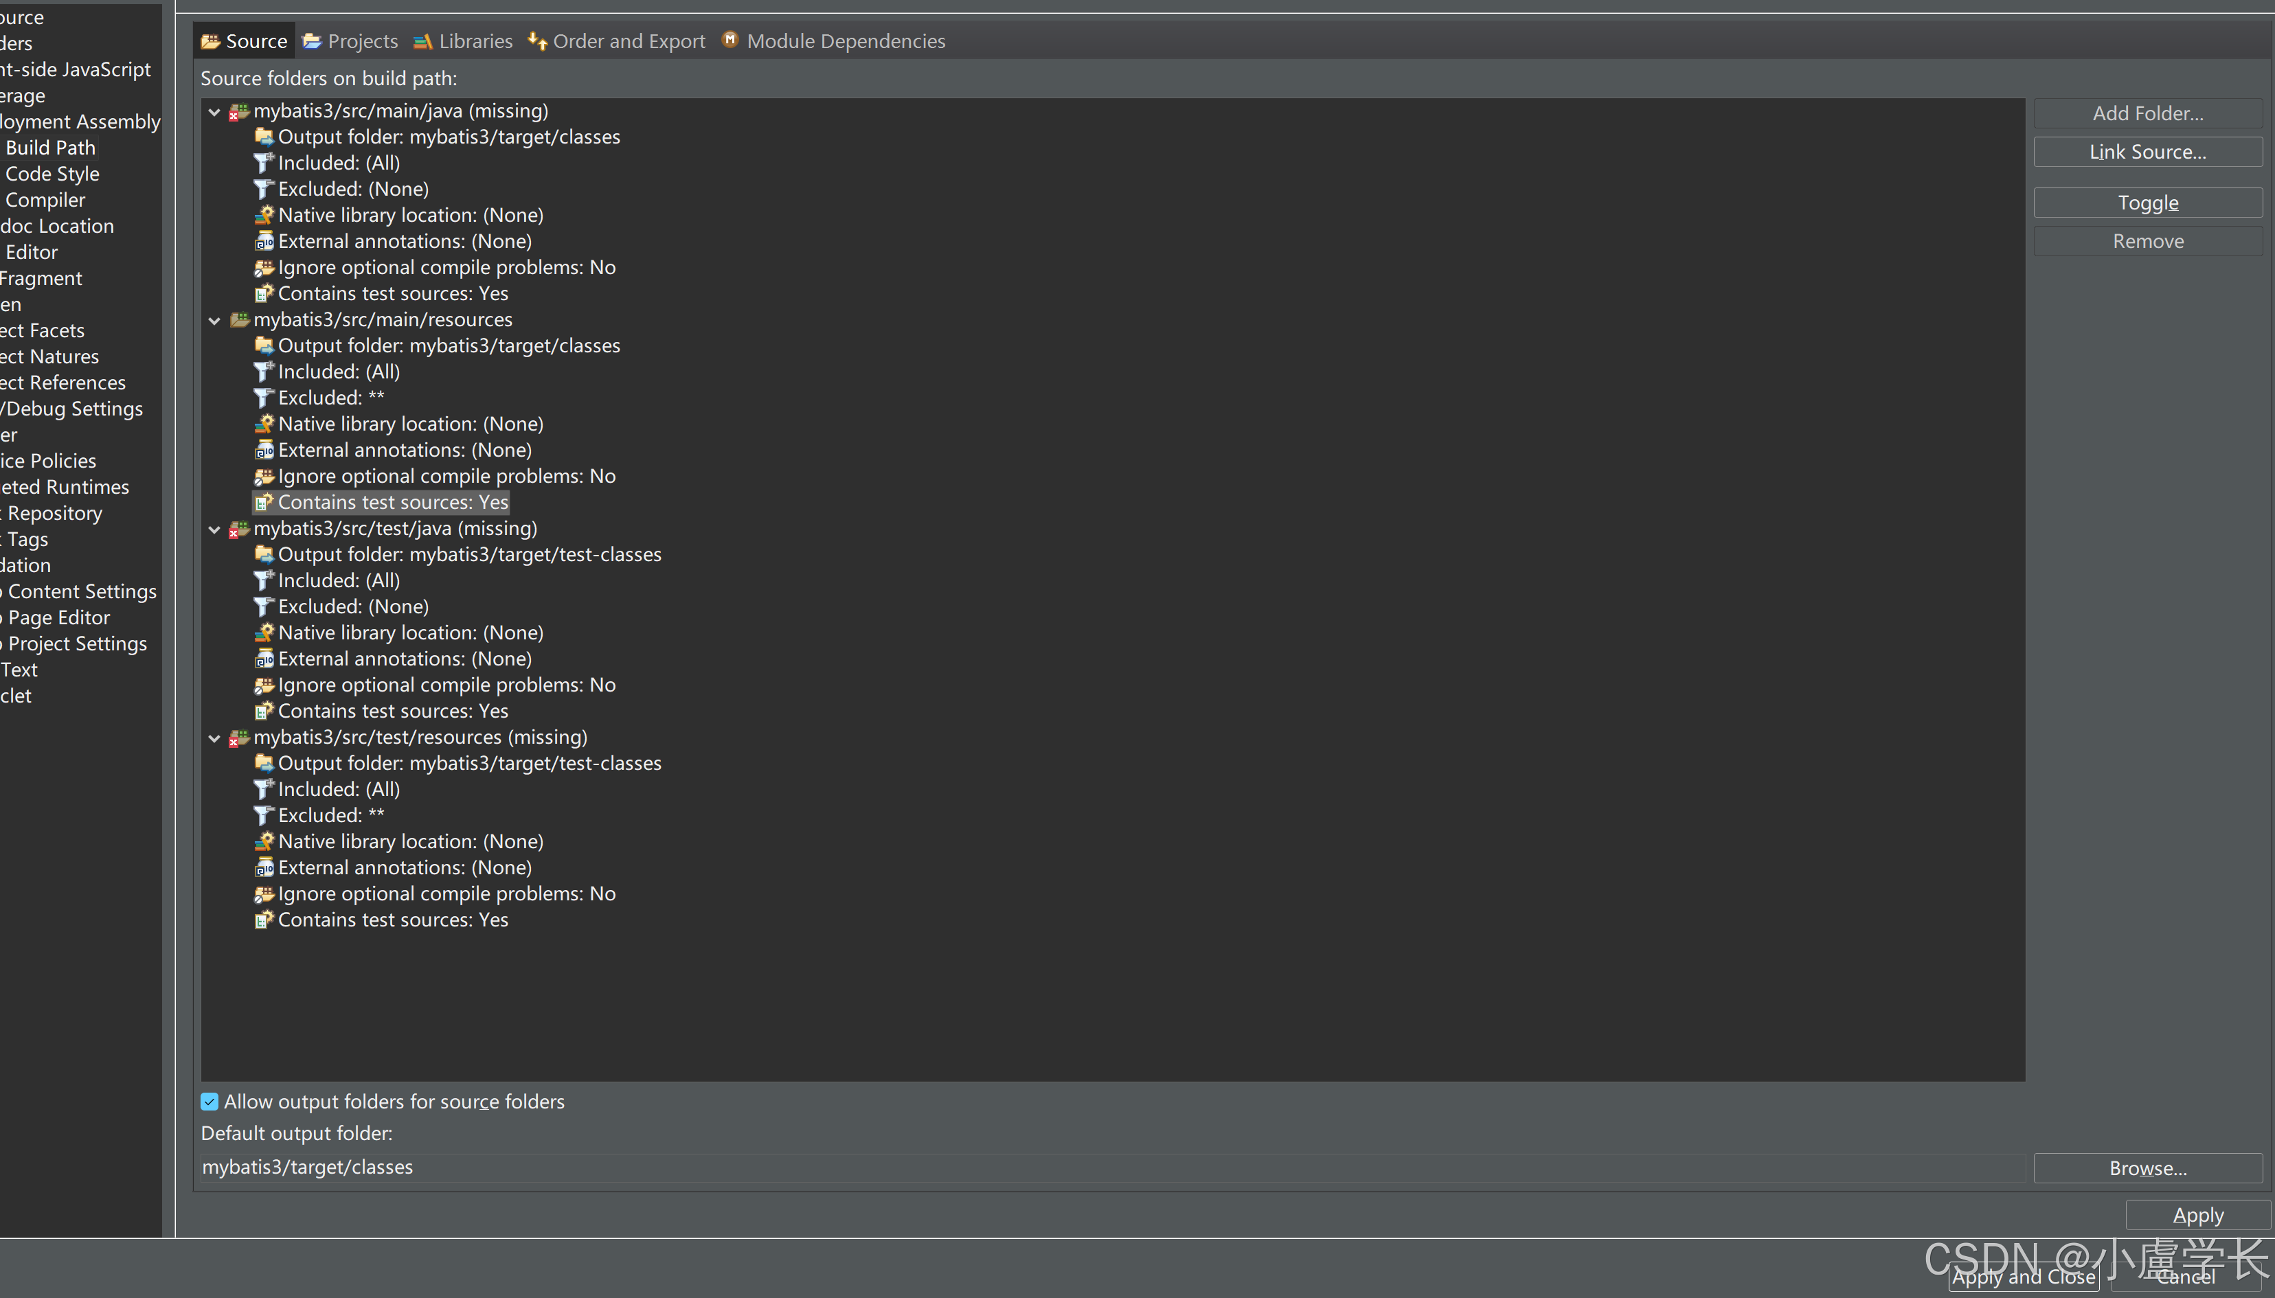The height and width of the screenshot is (1298, 2275).
Task: Click the Module Dependencies tab icon
Action: 730,40
